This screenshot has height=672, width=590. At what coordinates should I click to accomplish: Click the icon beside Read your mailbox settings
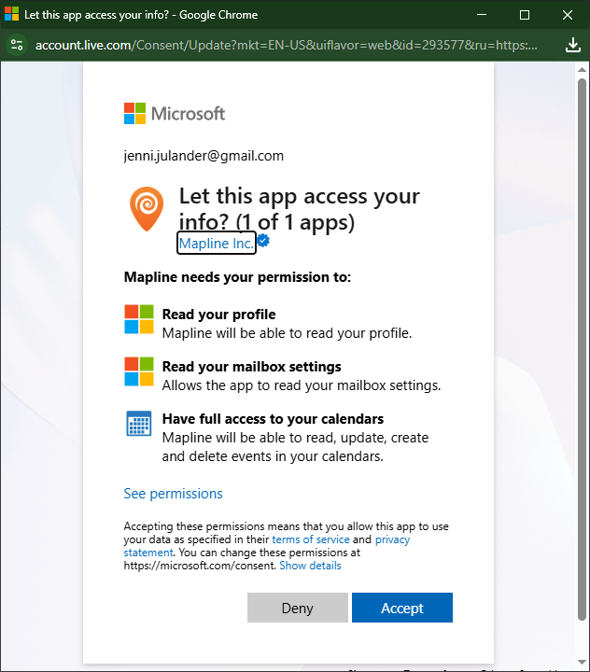139,371
